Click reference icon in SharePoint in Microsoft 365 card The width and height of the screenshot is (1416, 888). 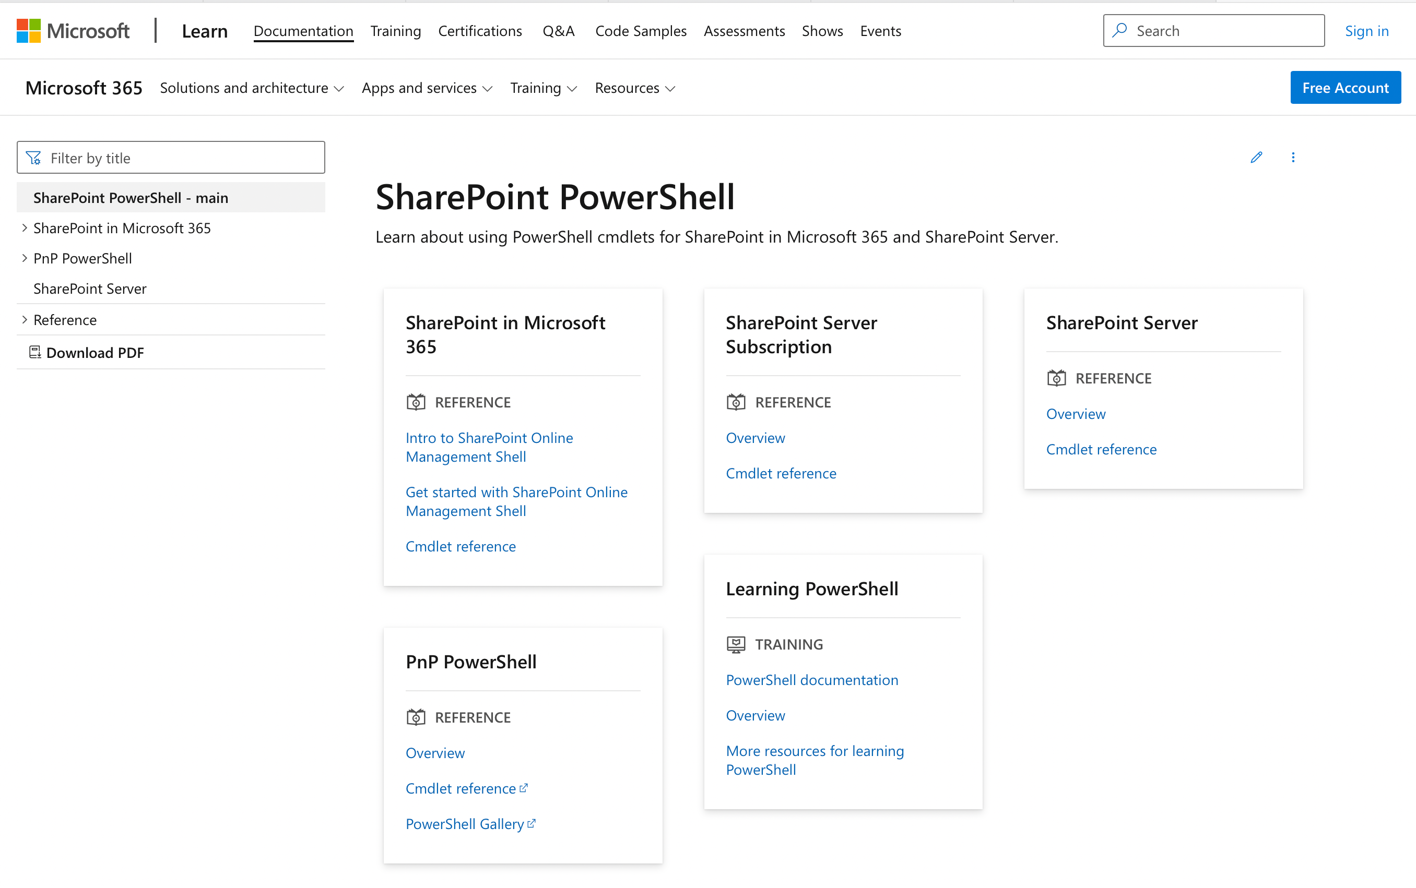[x=416, y=402]
